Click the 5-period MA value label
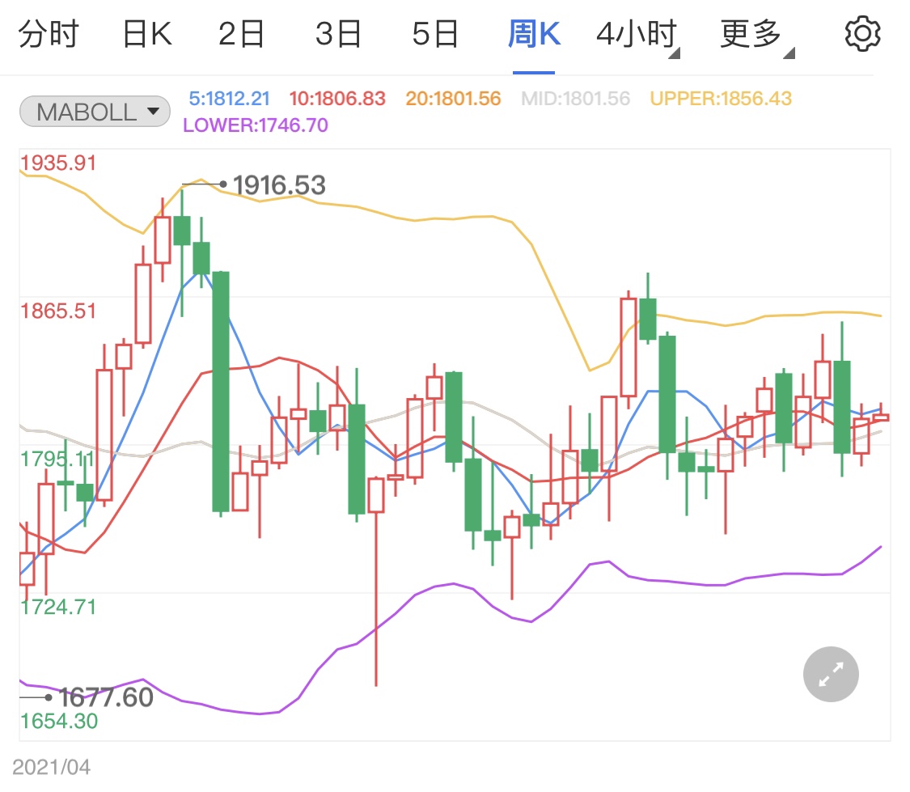This screenshot has width=910, height=792. pos(229,99)
